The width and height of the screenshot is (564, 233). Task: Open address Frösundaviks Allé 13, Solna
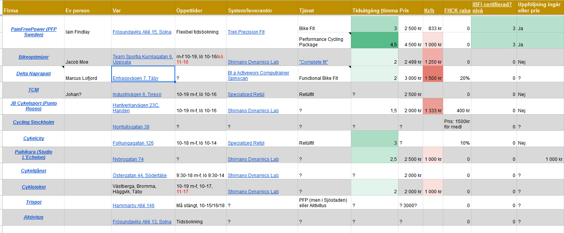click(142, 222)
